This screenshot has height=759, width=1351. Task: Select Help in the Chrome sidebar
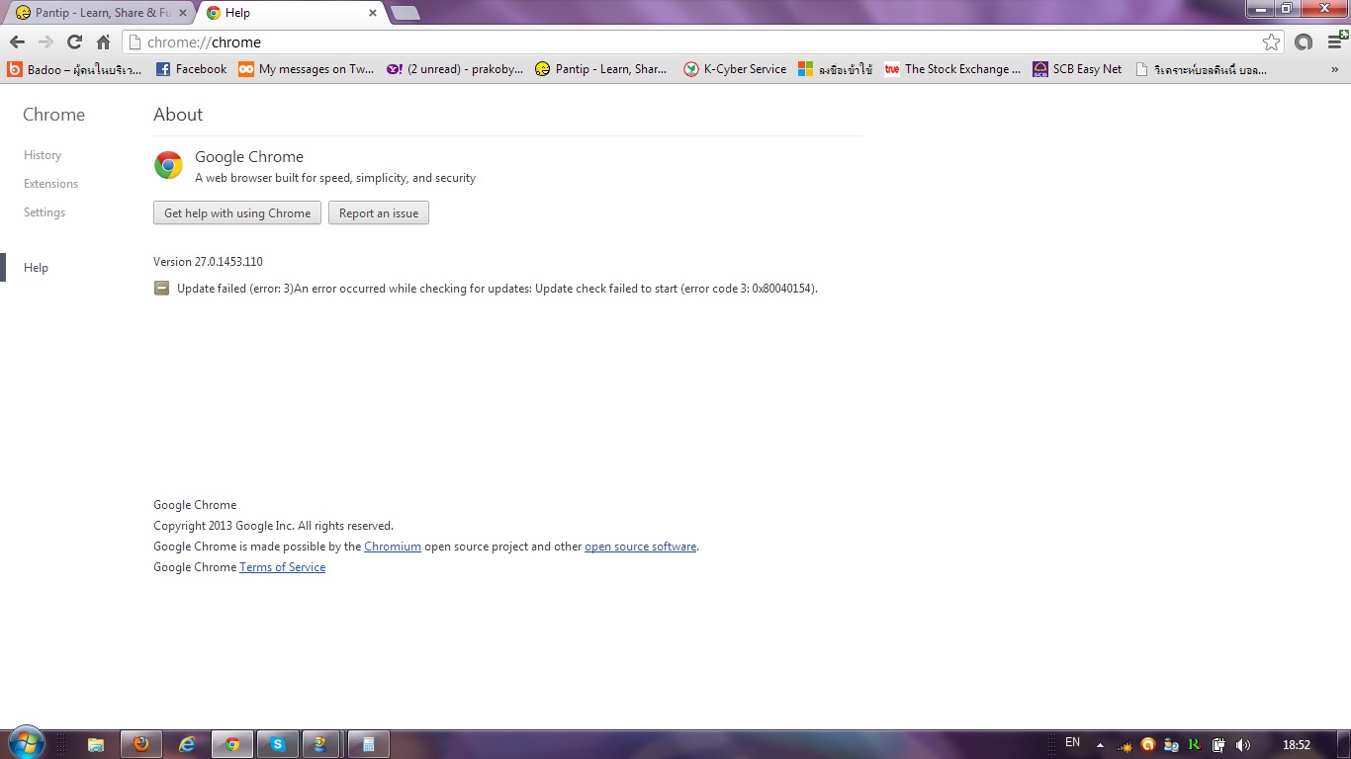coord(36,268)
